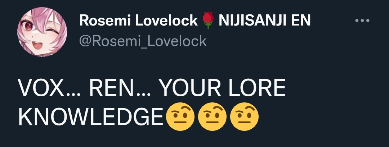Screen dimensions: 389x147
Task: Click the word "YOUR" in the tweet
Action: tap(190, 88)
